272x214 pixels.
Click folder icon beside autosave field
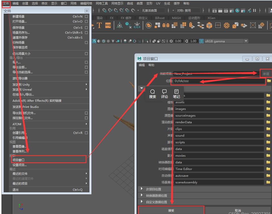click(267, 176)
